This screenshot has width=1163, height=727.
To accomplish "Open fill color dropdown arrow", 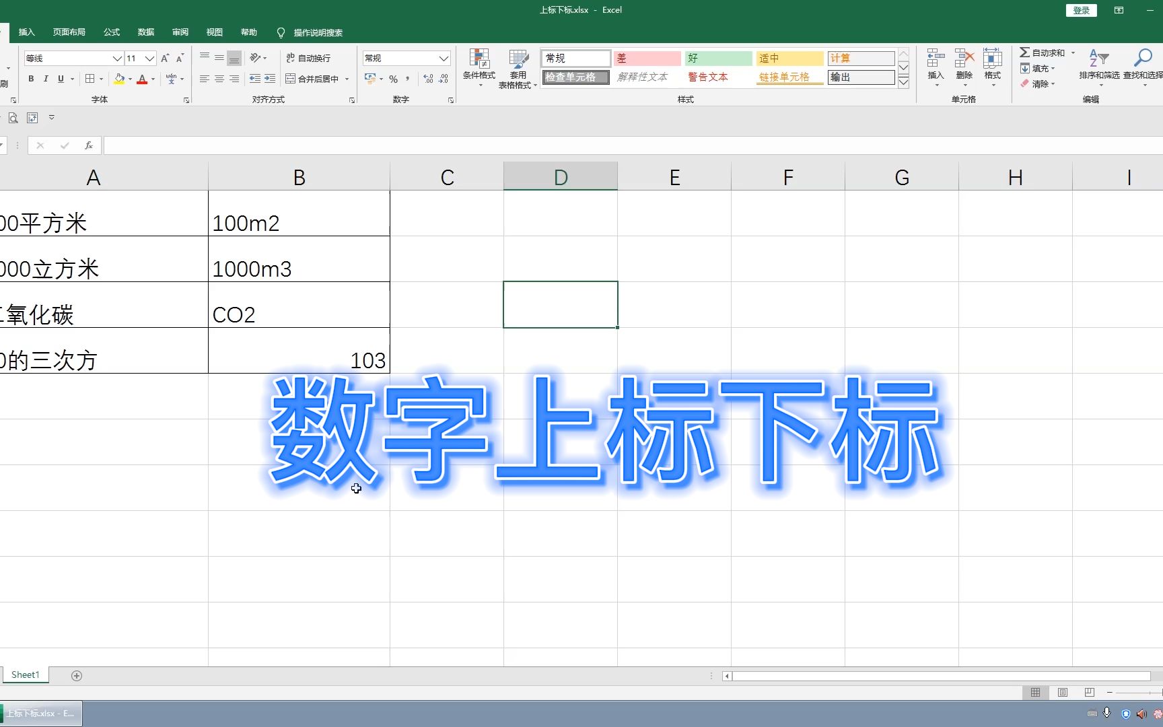I will (x=130, y=79).
